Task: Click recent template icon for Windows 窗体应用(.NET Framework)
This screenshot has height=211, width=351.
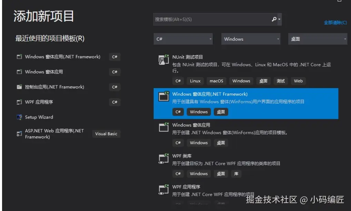Action: click(19, 56)
